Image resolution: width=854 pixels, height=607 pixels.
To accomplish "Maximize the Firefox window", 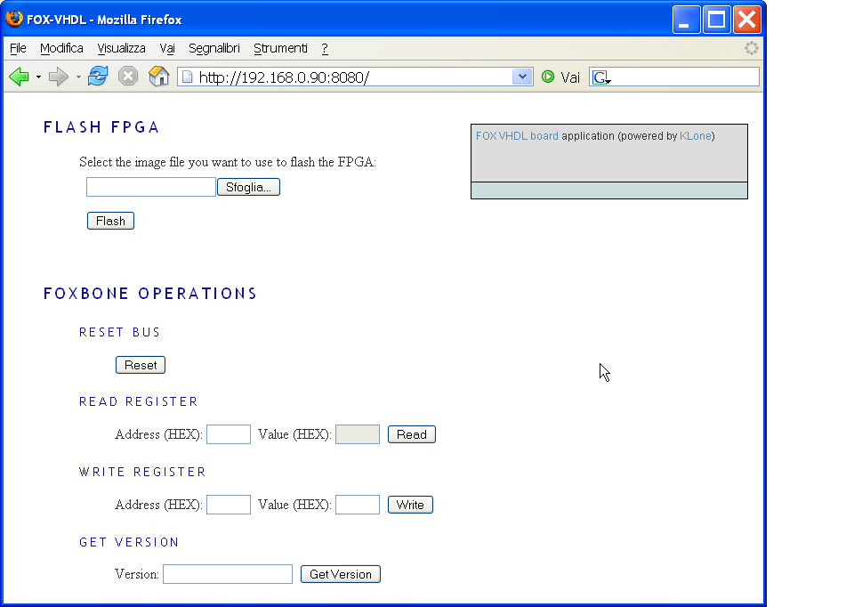I will pos(717,20).
